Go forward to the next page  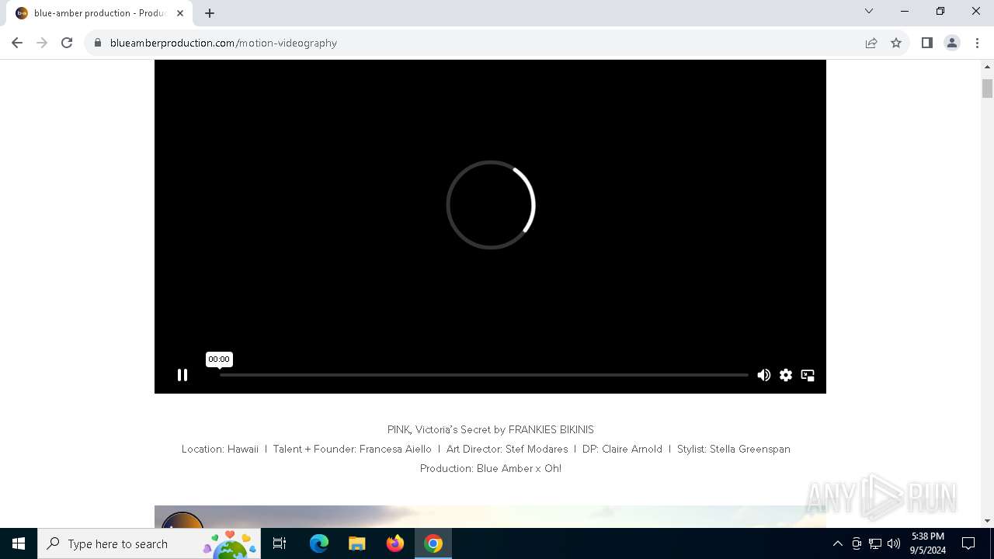click(42, 43)
